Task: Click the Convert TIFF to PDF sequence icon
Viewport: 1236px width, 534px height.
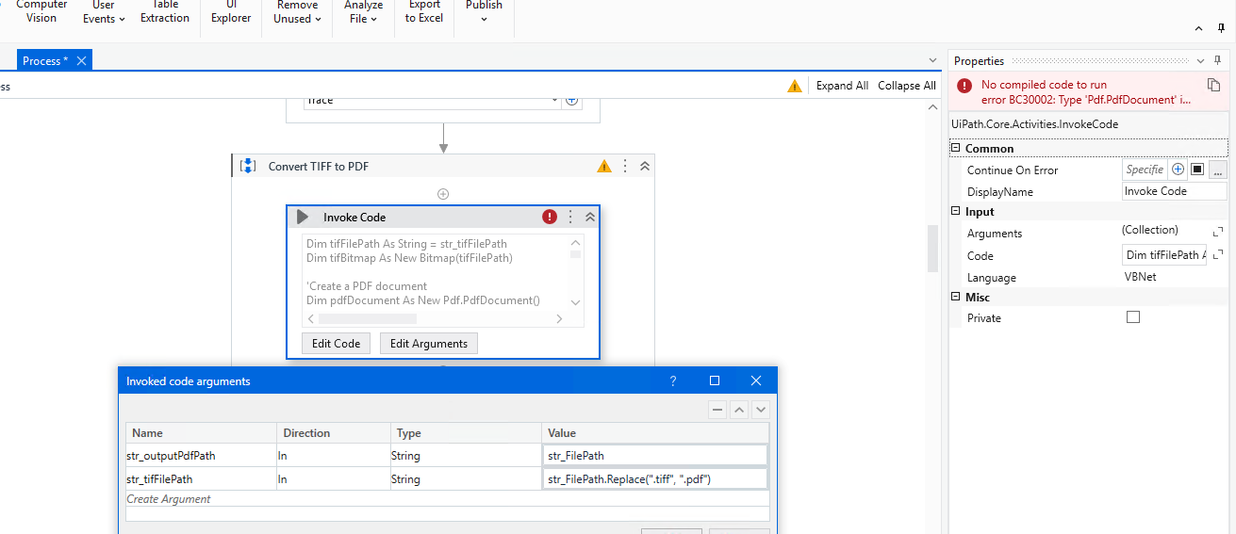Action: [x=248, y=166]
